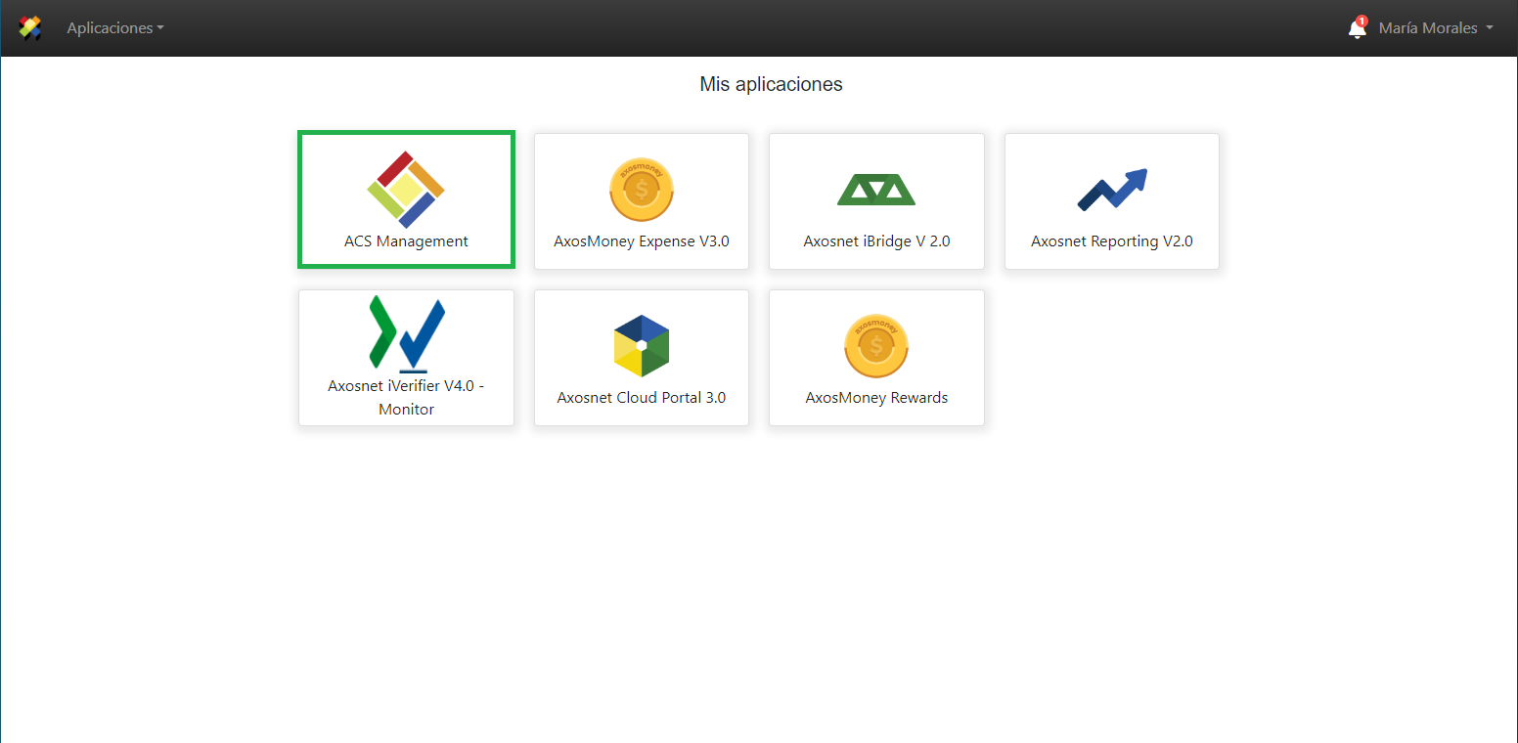Expand the caret arrow beside Aplicaciones

160,28
